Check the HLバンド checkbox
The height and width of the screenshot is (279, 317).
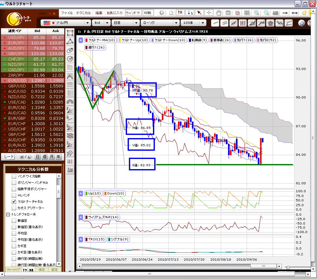(x=14, y=195)
